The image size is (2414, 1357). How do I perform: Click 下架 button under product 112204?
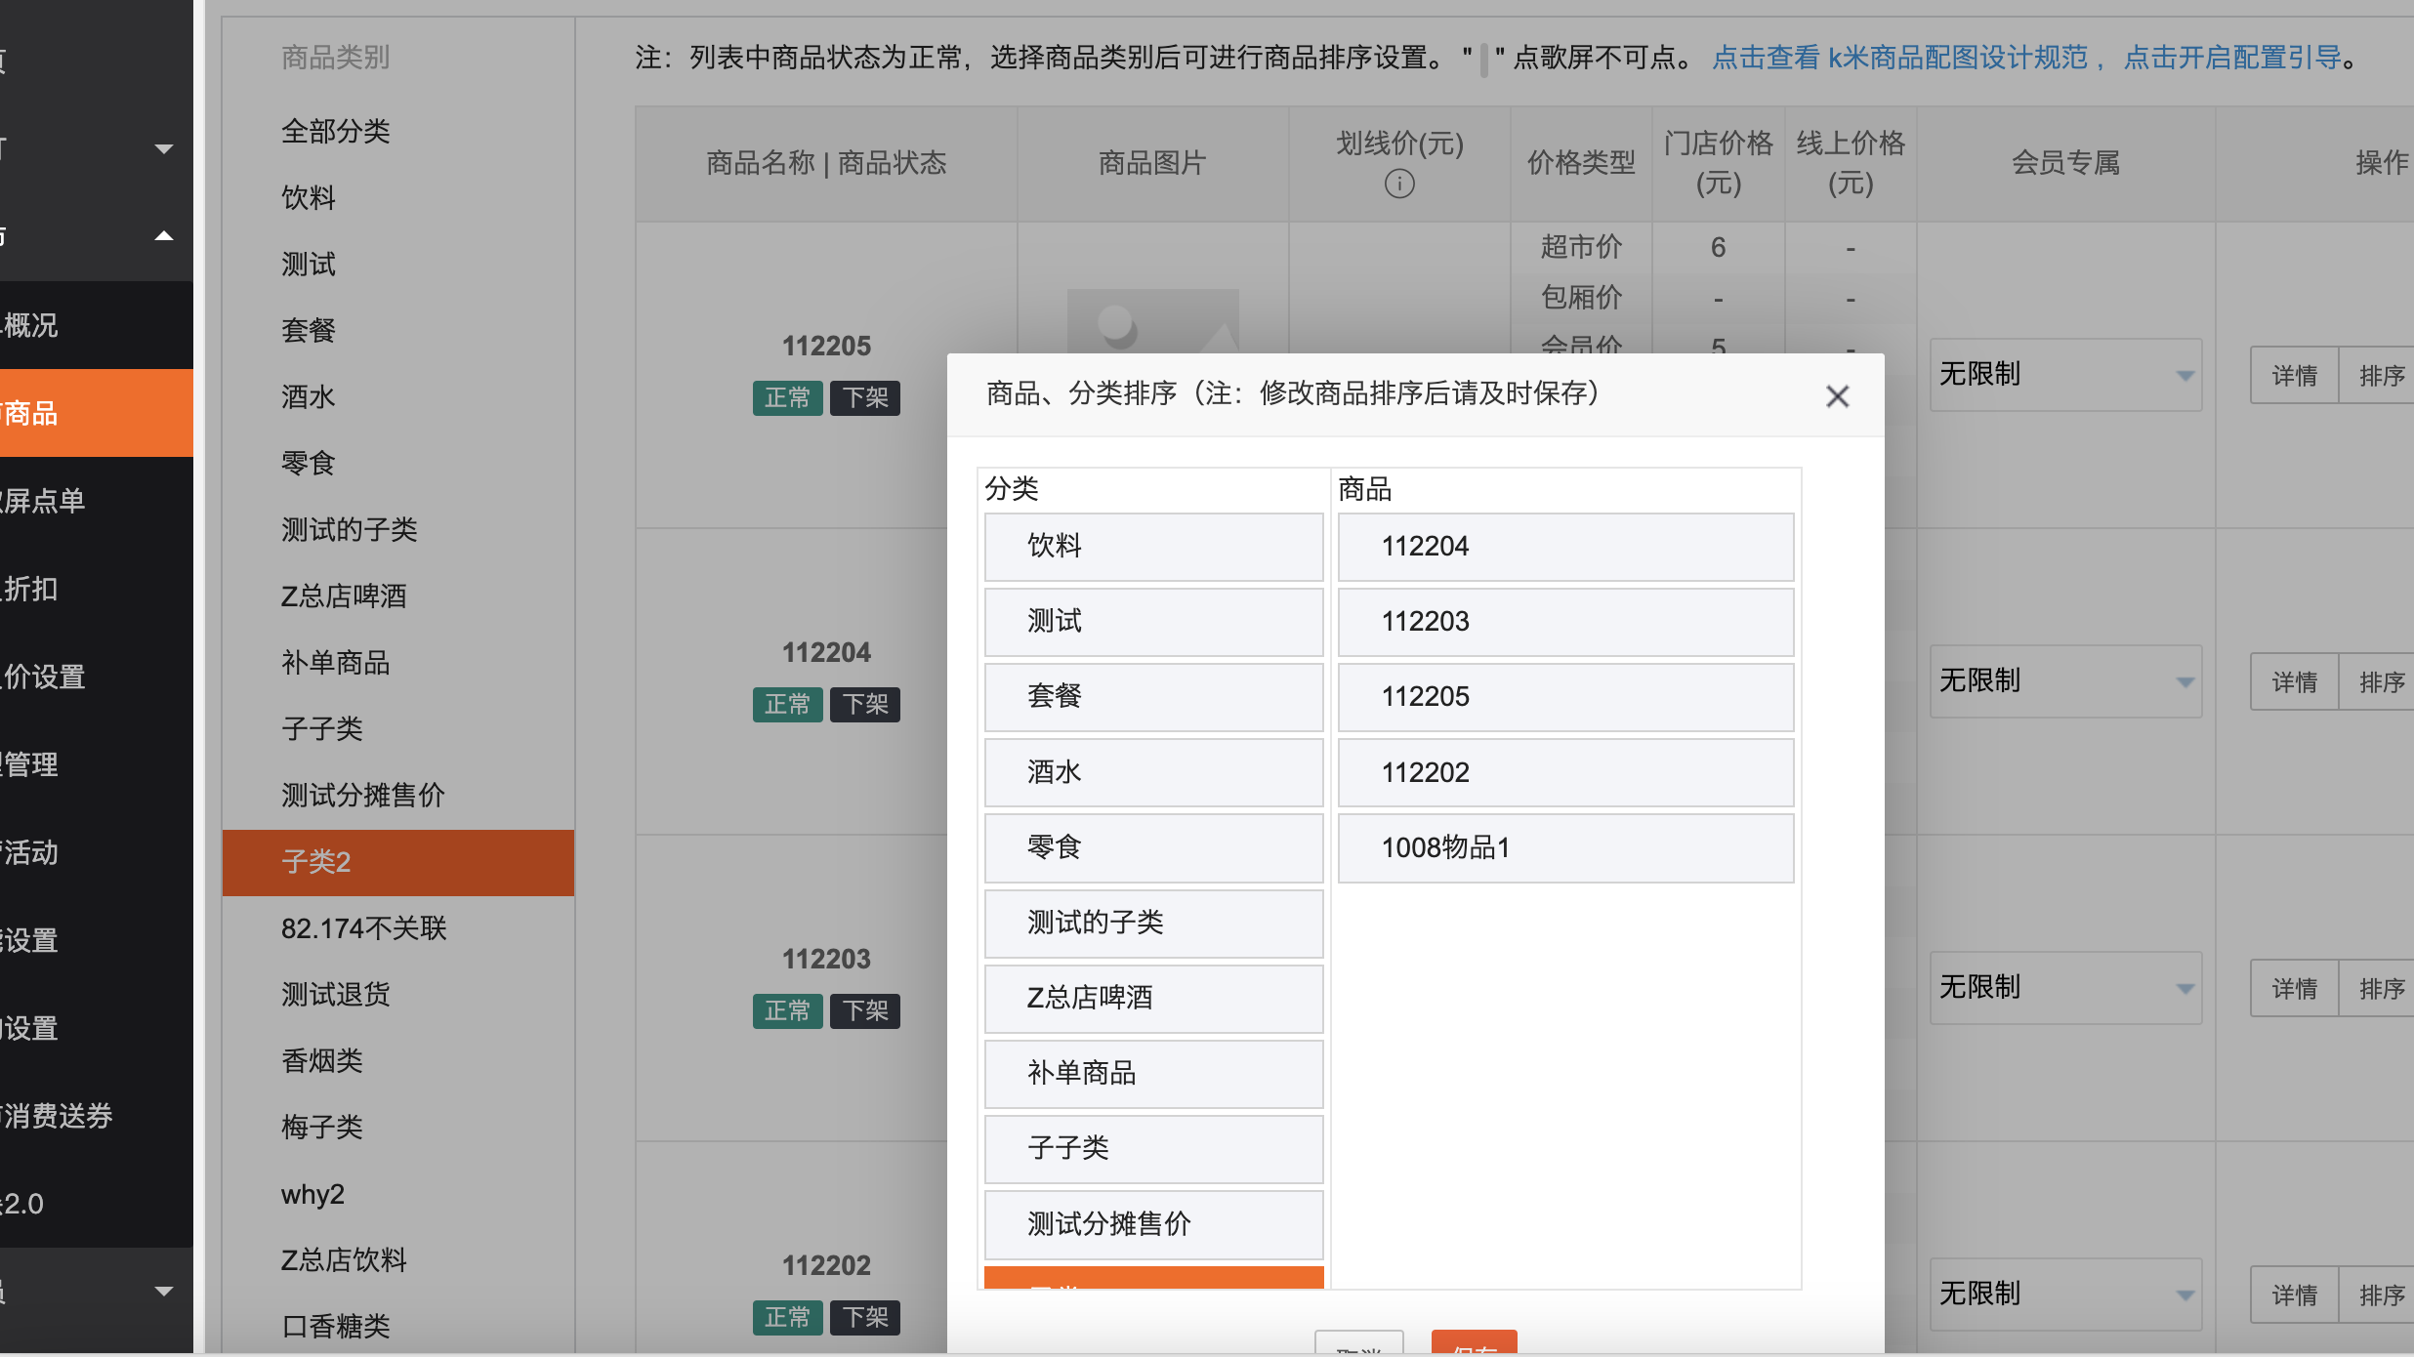point(865,704)
